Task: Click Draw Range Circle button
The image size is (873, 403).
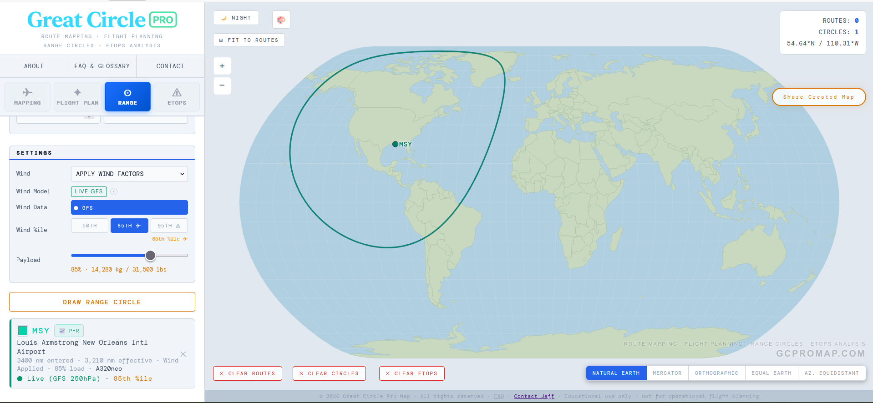Action: 102,302
